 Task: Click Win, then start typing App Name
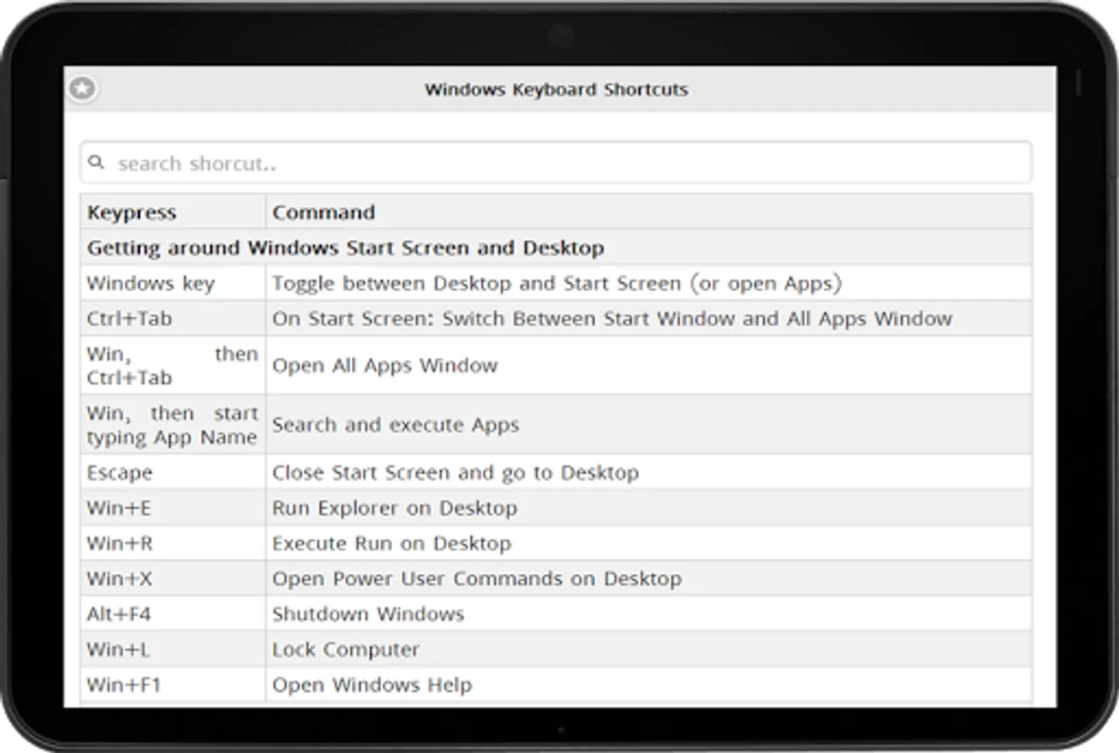tap(173, 424)
